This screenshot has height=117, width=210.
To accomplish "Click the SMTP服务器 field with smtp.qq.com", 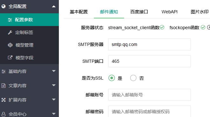I will coord(150,44).
